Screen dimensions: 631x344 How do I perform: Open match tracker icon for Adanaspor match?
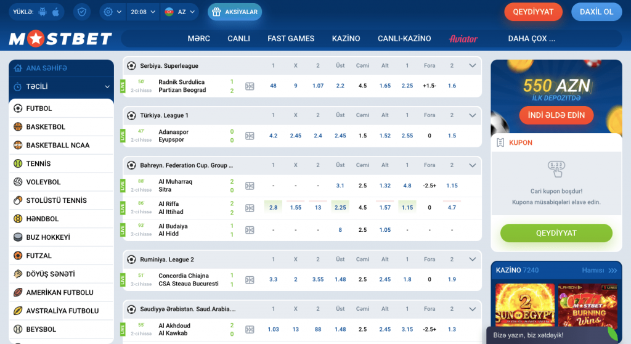[x=250, y=136]
